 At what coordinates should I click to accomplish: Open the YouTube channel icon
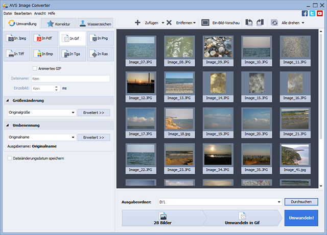(x=319, y=13)
